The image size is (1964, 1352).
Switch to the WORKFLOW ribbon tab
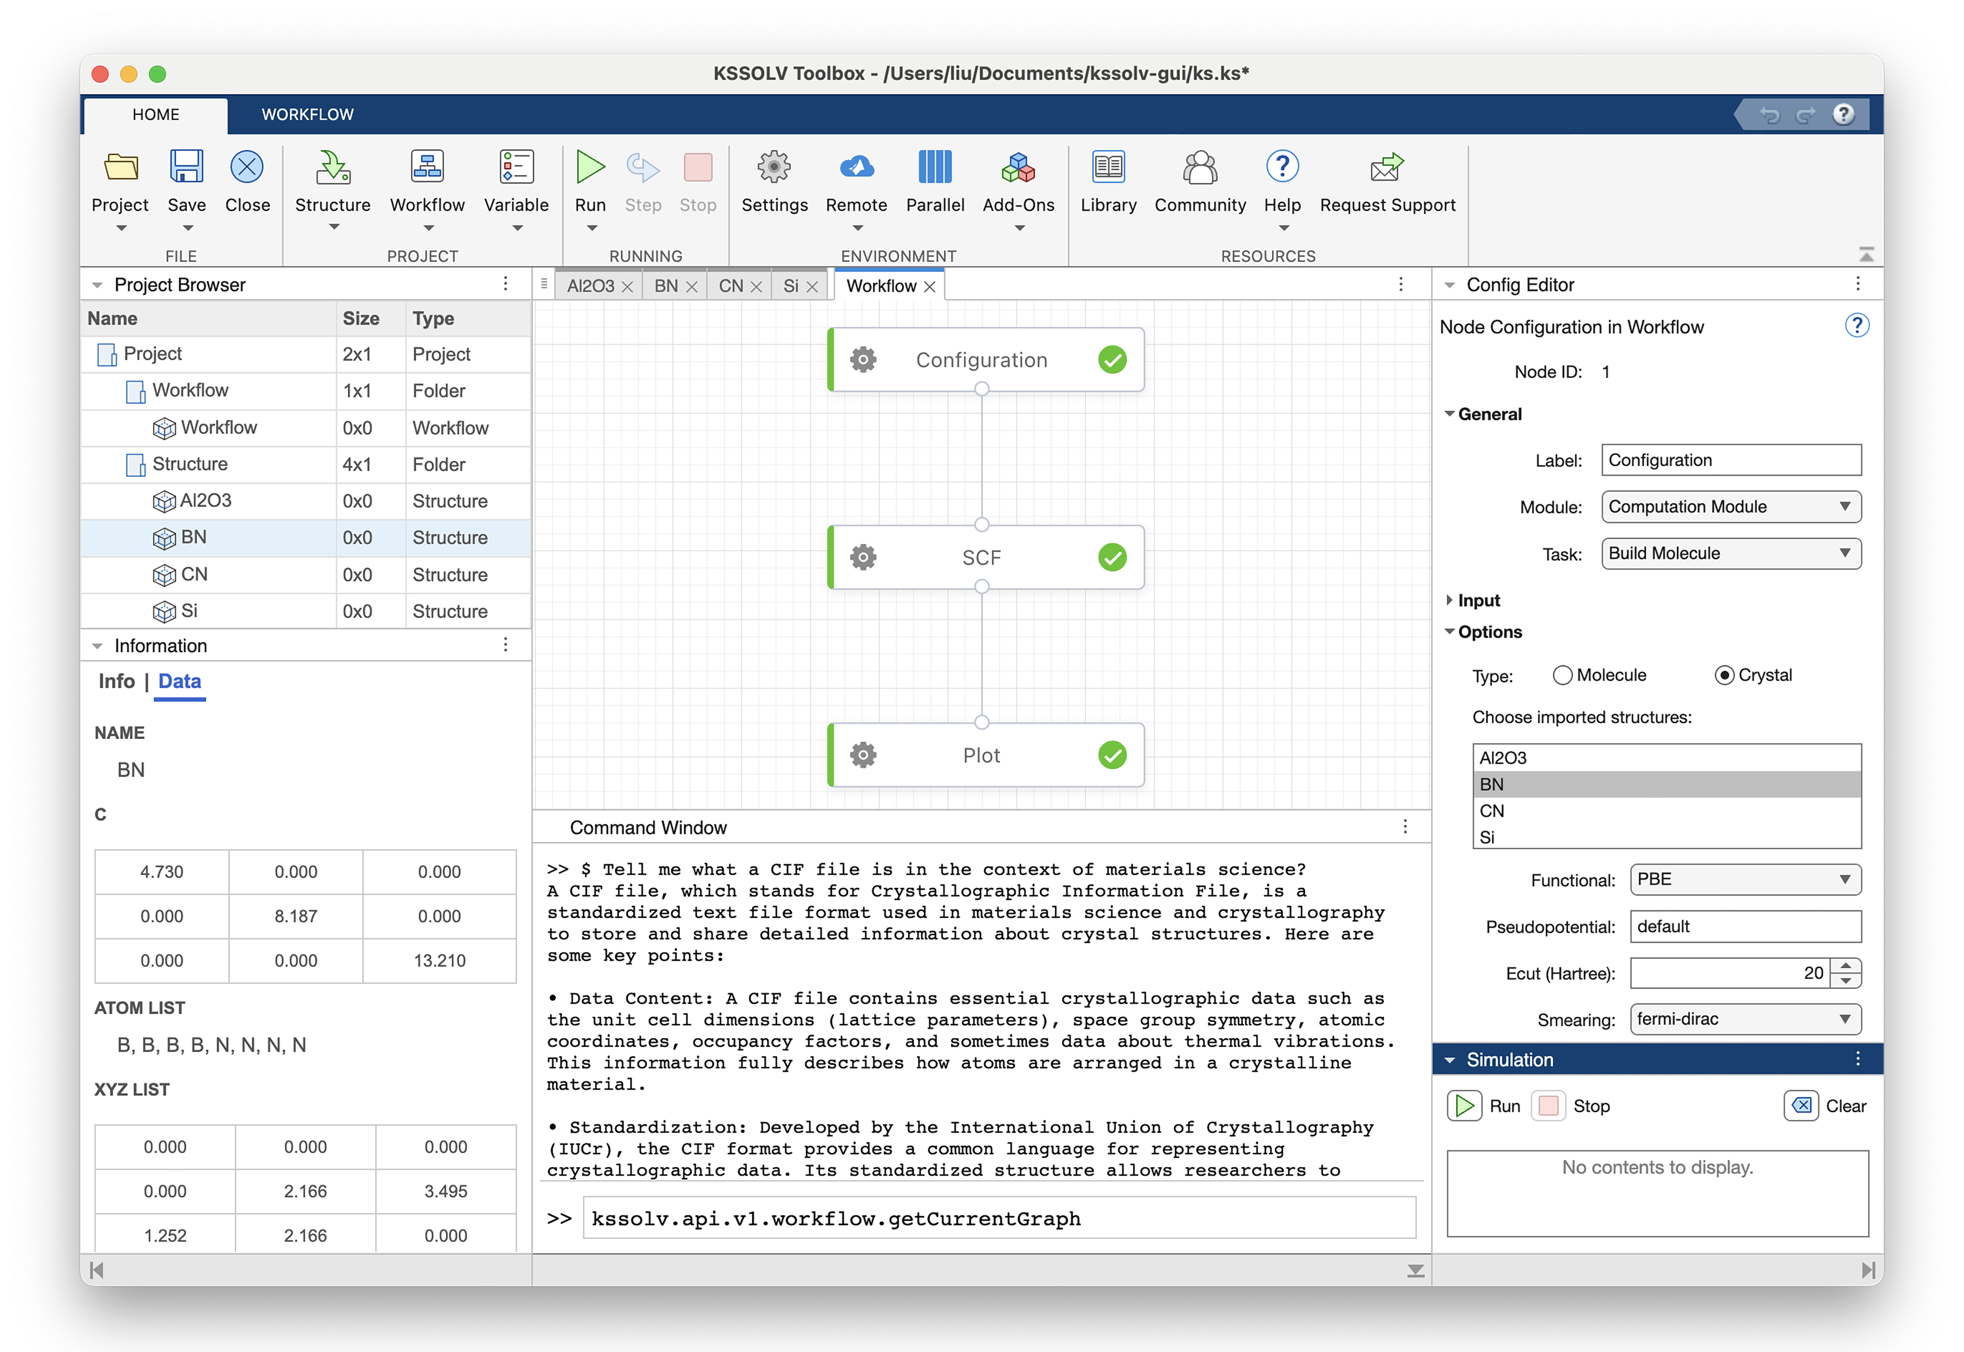307,114
